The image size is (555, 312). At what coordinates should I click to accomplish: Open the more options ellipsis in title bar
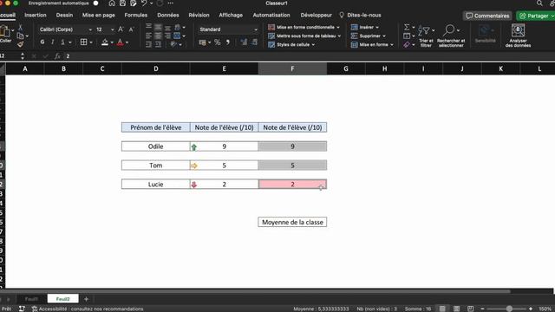pyautogui.click(x=171, y=3)
